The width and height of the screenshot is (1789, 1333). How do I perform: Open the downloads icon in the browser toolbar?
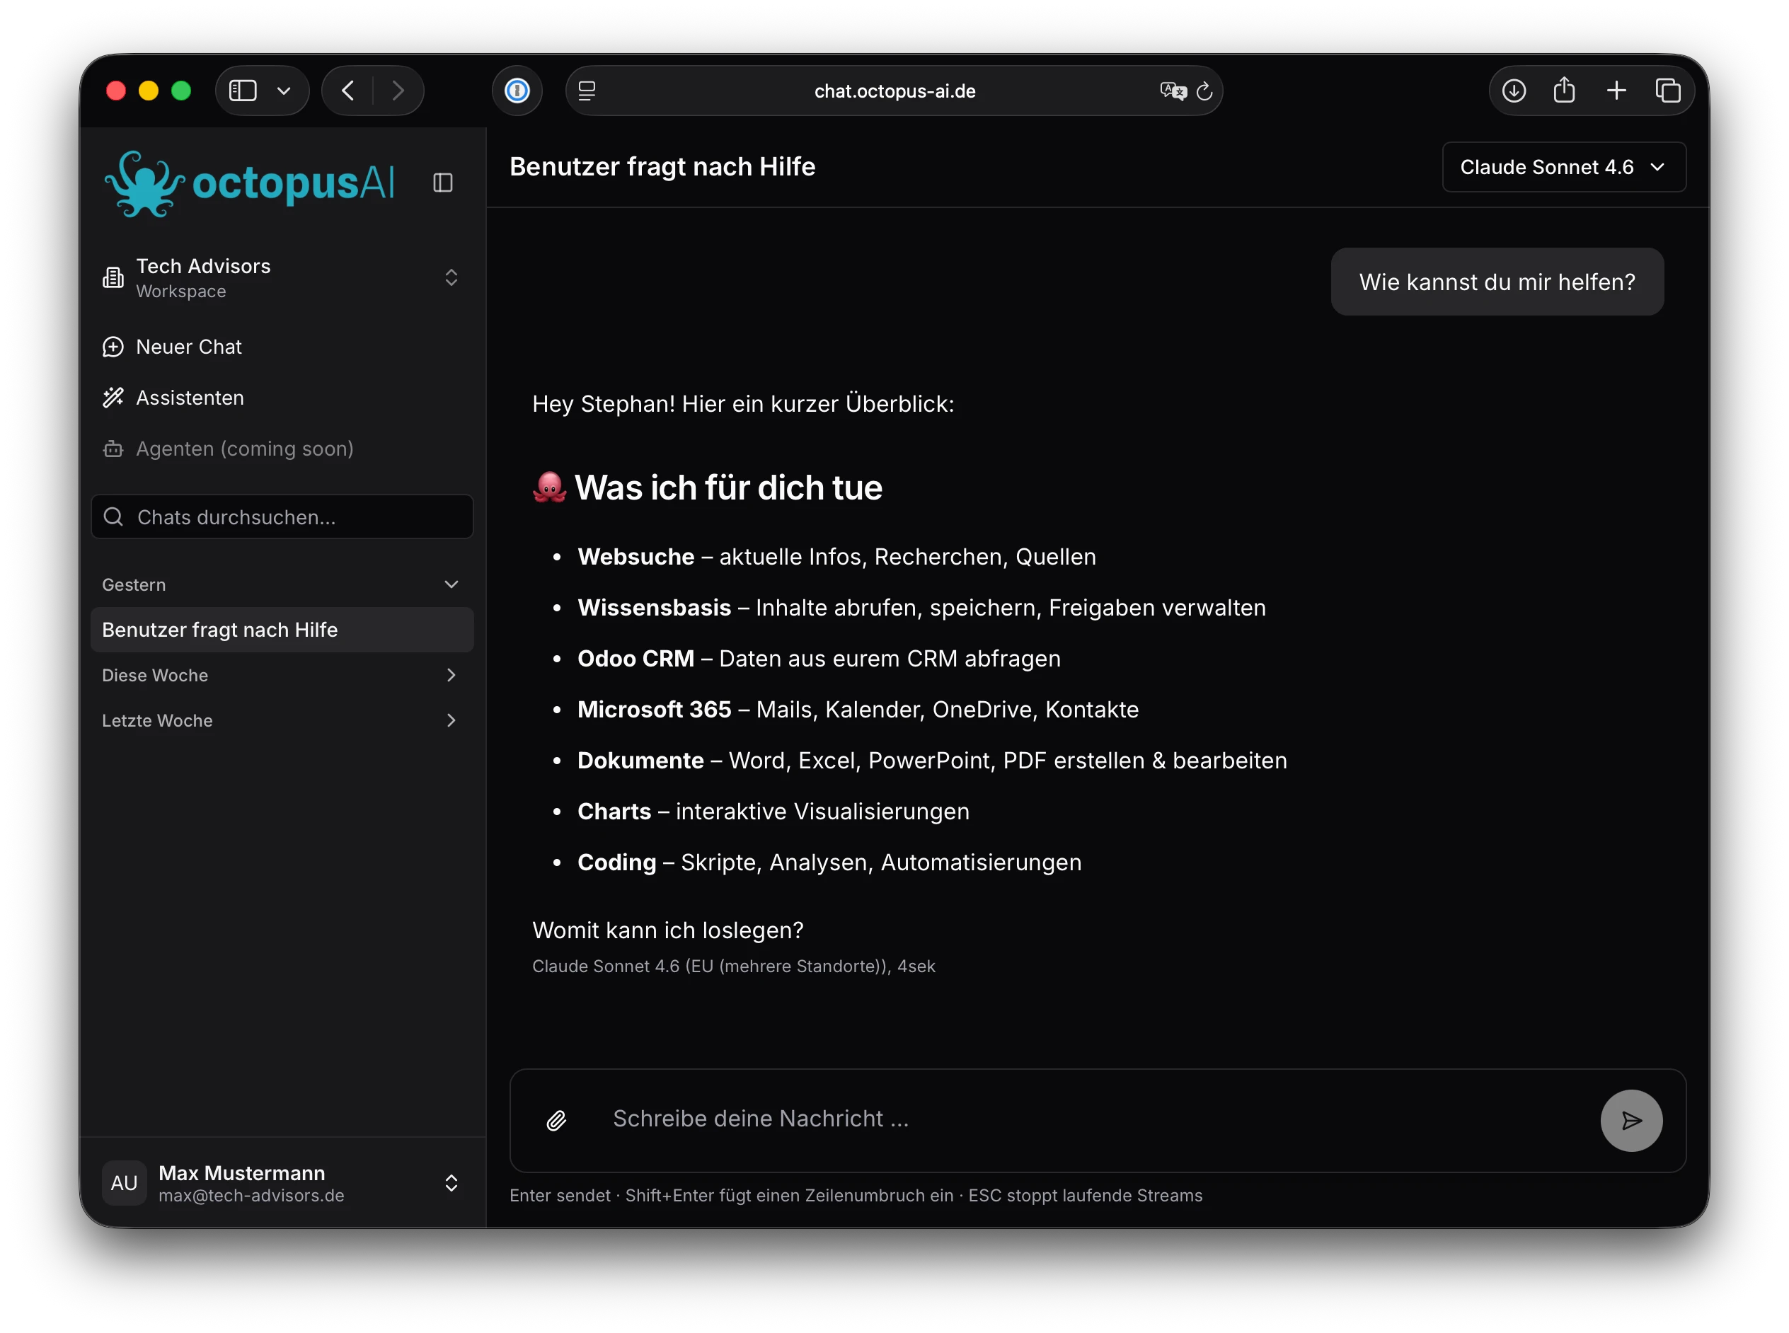1513,91
